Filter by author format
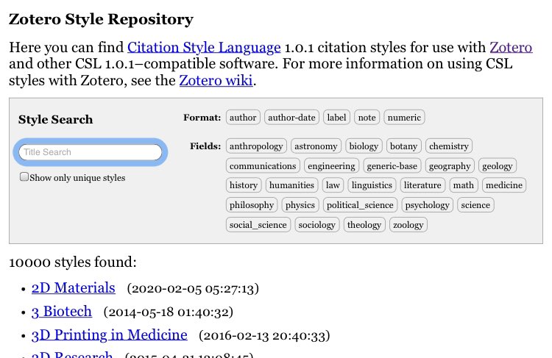This screenshot has height=358, width=552. tap(243, 118)
